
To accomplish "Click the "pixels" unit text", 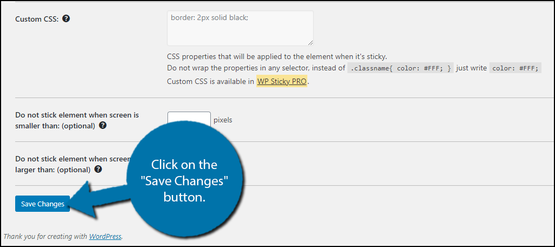I will pos(223,120).
